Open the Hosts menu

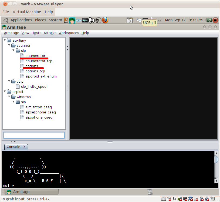click(36, 33)
